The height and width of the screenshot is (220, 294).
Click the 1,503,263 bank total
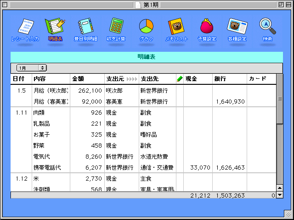[x=230, y=196]
